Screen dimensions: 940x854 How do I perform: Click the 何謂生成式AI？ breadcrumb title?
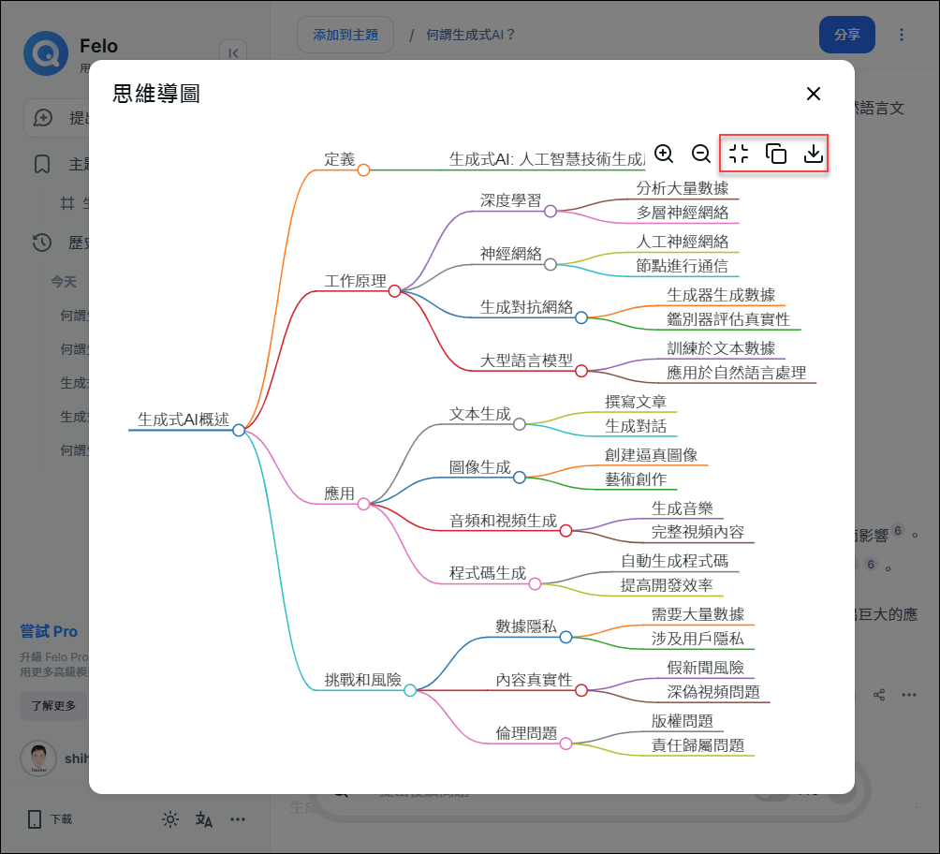coord(471,35)
